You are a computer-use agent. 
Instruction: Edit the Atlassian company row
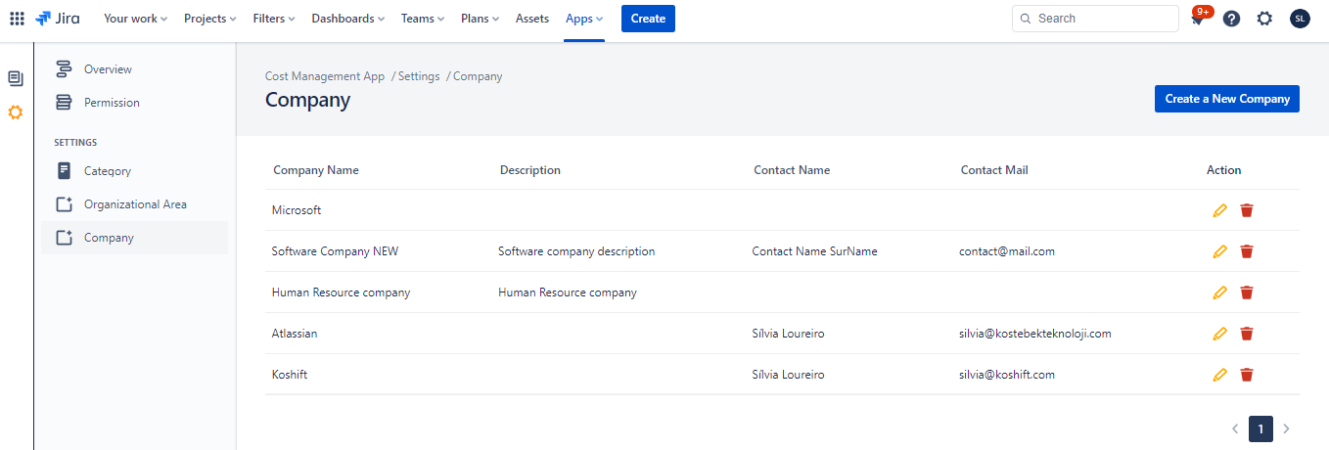click(1219, 334)
